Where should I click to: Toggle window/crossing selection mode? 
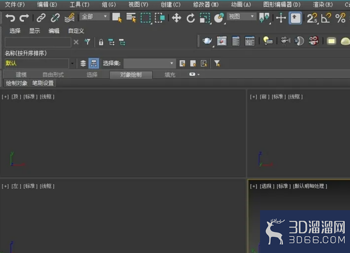pyautogui.click(x=160, y=18)
